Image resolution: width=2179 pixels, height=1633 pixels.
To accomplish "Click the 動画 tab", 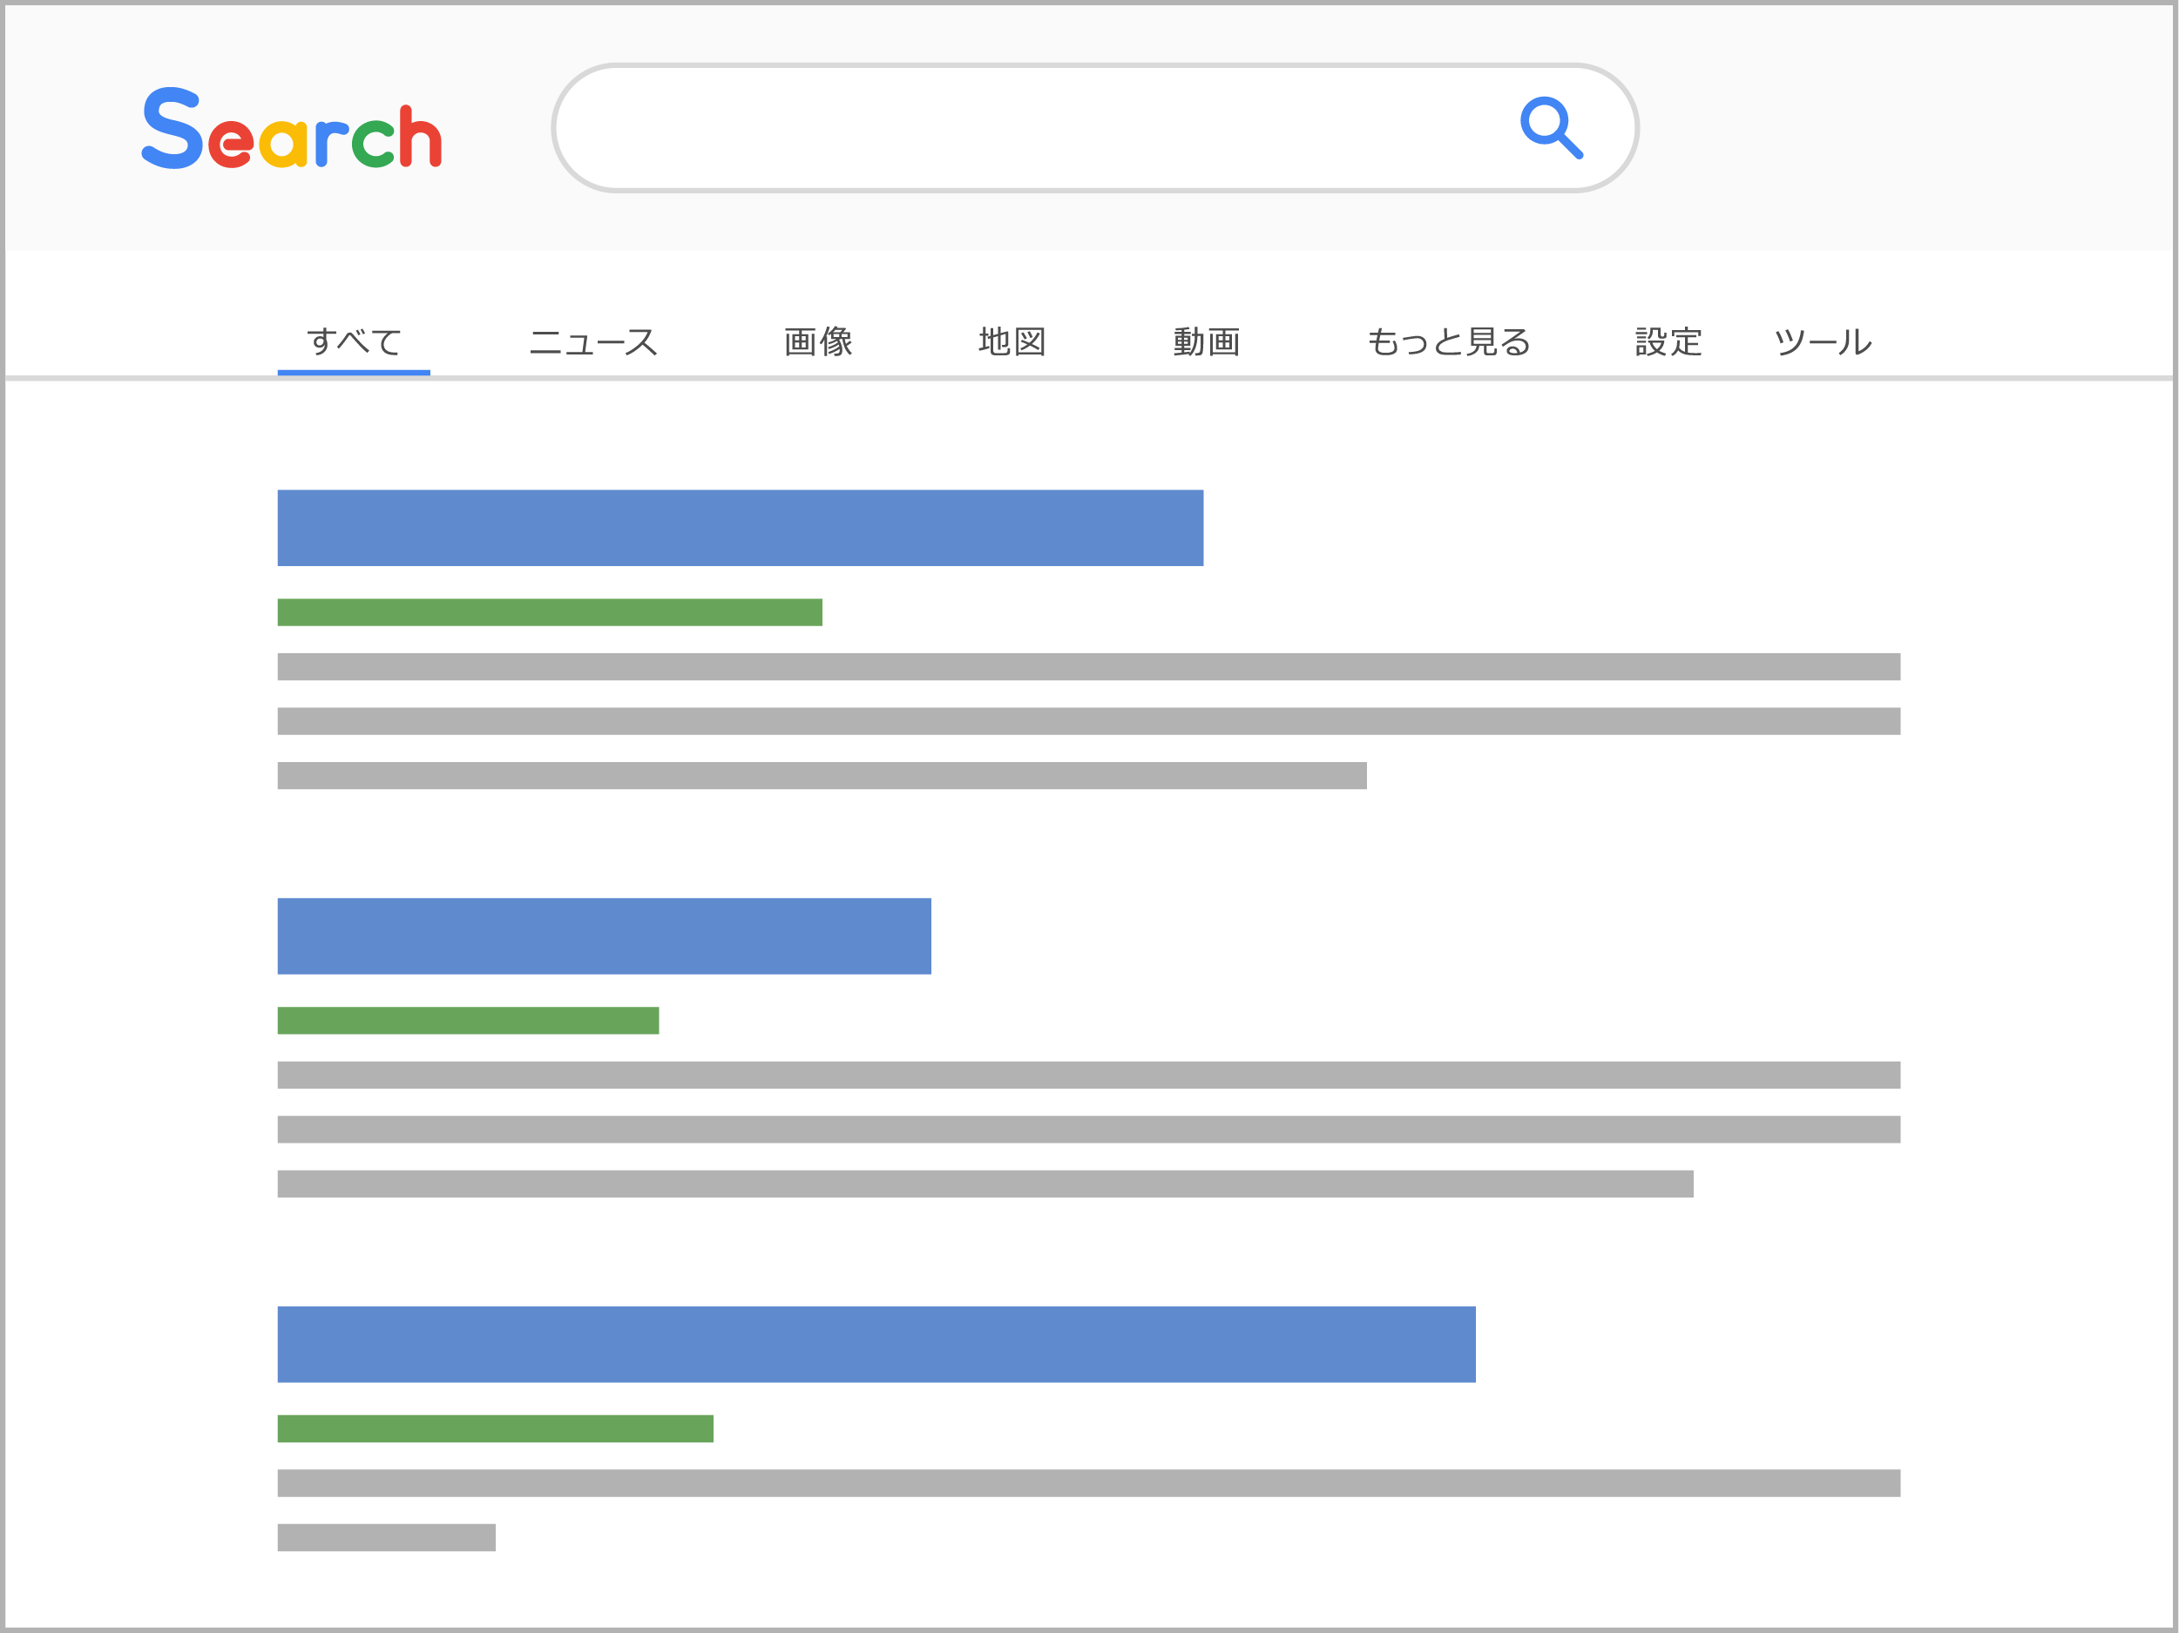I will [1201, 340].
